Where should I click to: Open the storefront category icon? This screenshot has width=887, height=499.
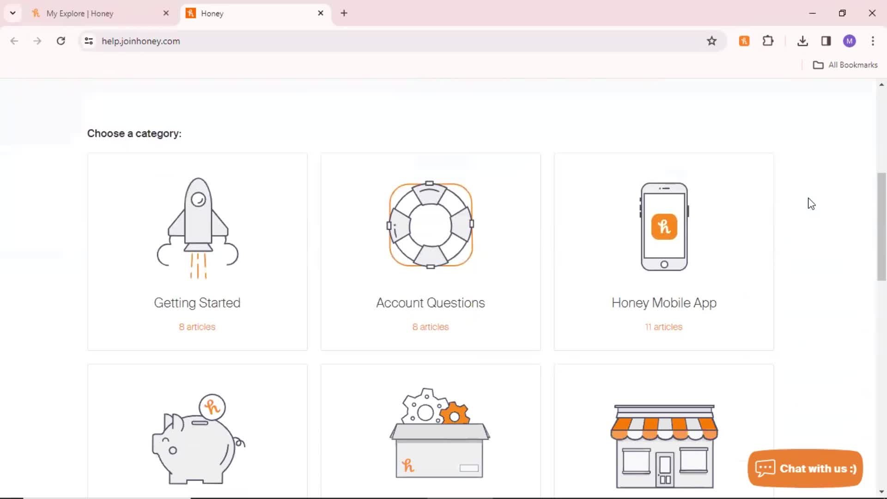(x=664, y=446)
